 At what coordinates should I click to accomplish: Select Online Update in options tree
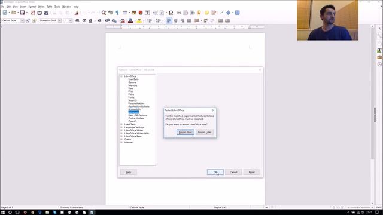tap(136, 118)
